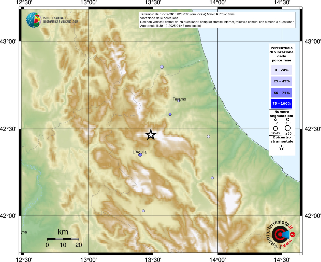Click the 75 - 100% color swatch
This screenshot has height=262, width=321.
tap(282, 104)
